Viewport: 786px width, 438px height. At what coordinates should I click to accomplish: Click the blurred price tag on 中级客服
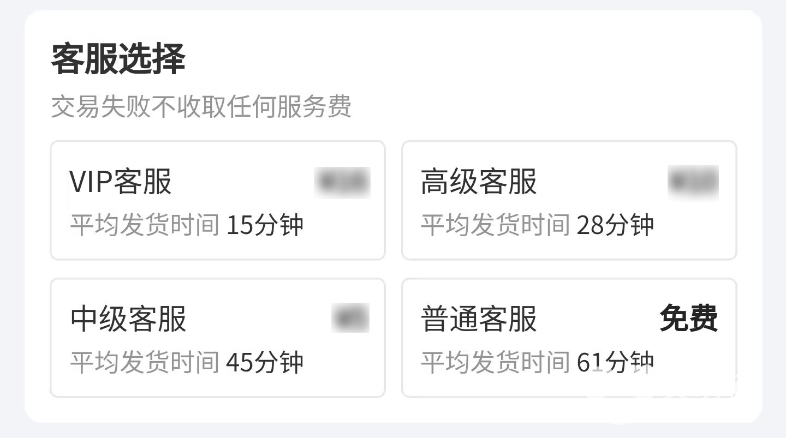pyautogui.click(x=350, y=318)
